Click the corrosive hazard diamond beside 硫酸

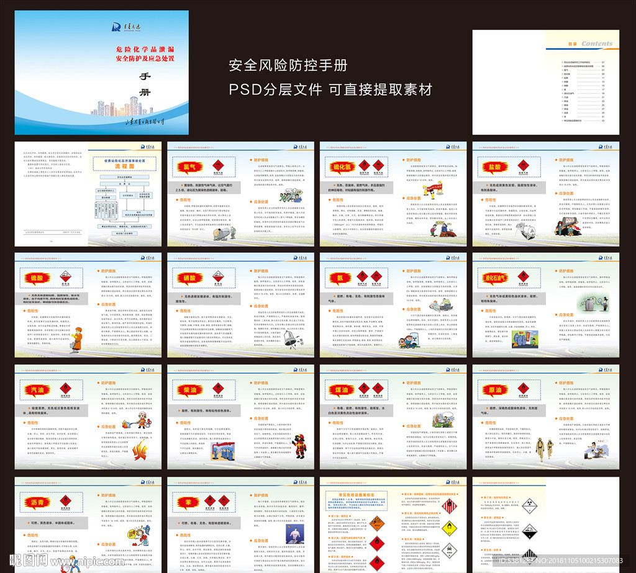click(x=65, y=276)
